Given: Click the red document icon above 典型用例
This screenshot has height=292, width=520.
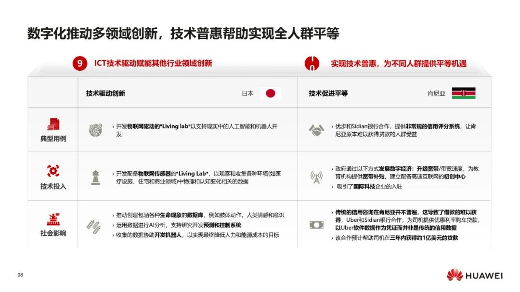Looking at the screenshot, I should pyautogui.click(x=53, y=124).
